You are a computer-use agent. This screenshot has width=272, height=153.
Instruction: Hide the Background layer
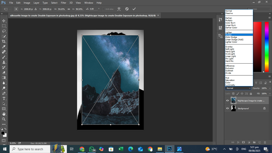(227, 108)
